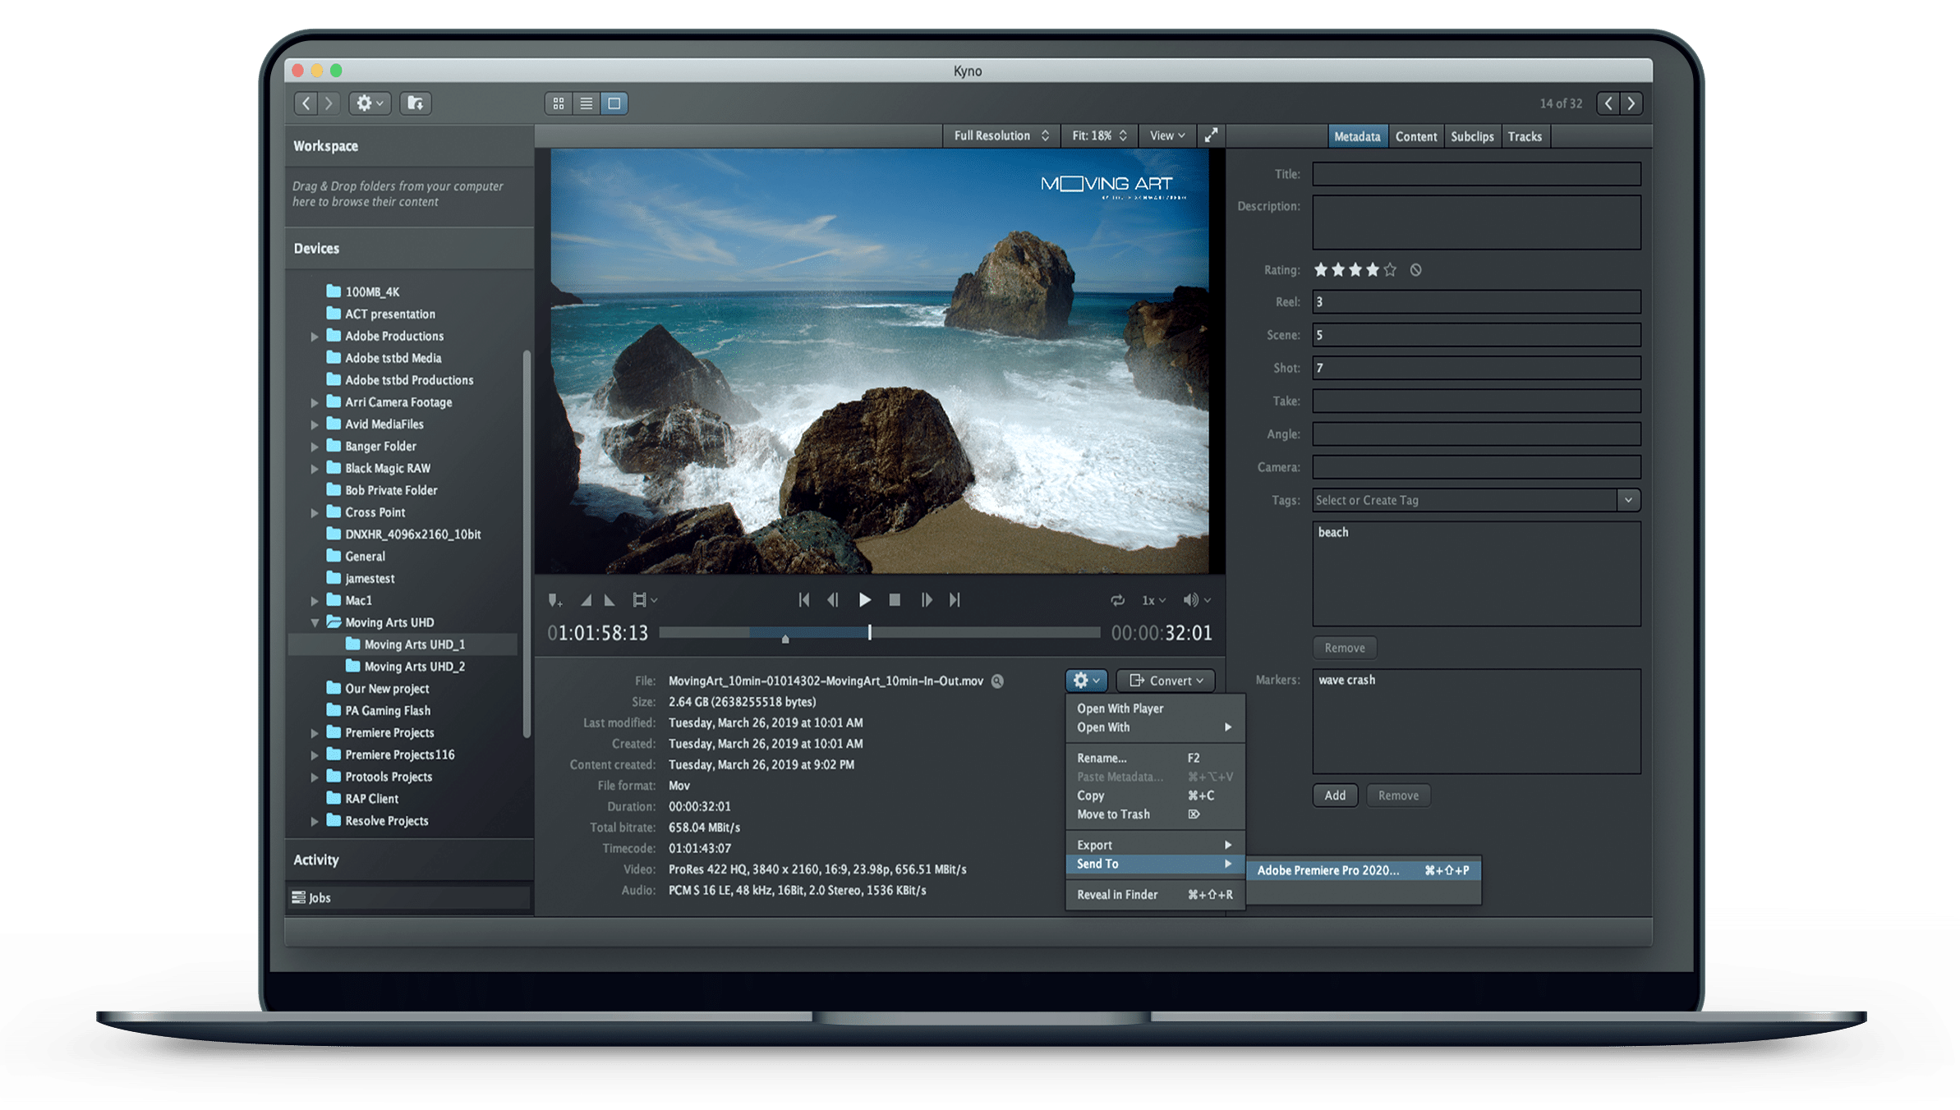The image size is (1960, 1110).
Task: Click Remove button under the markers list
Action: 1398,796
